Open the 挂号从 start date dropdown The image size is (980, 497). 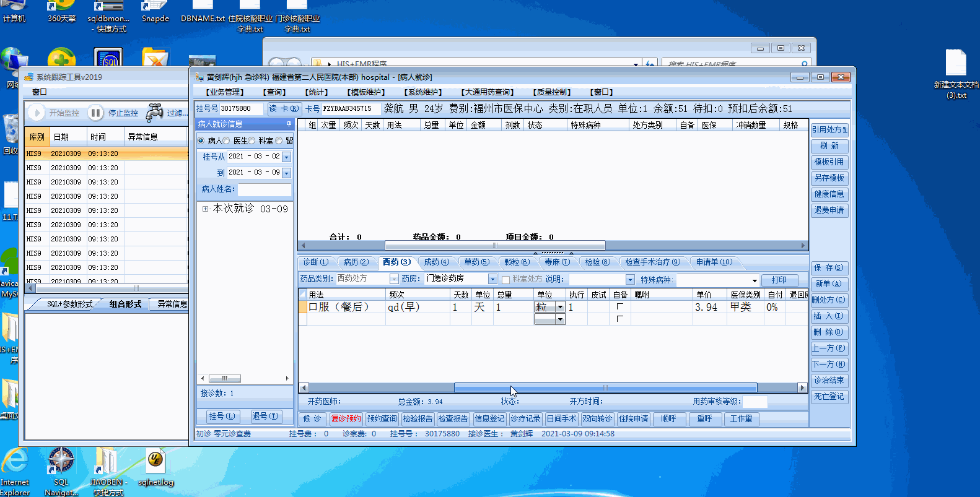[286, 157]
